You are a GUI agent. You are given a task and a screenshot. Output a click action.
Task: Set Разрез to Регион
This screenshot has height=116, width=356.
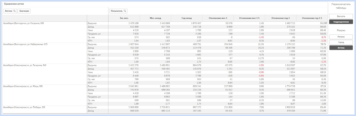341,37
